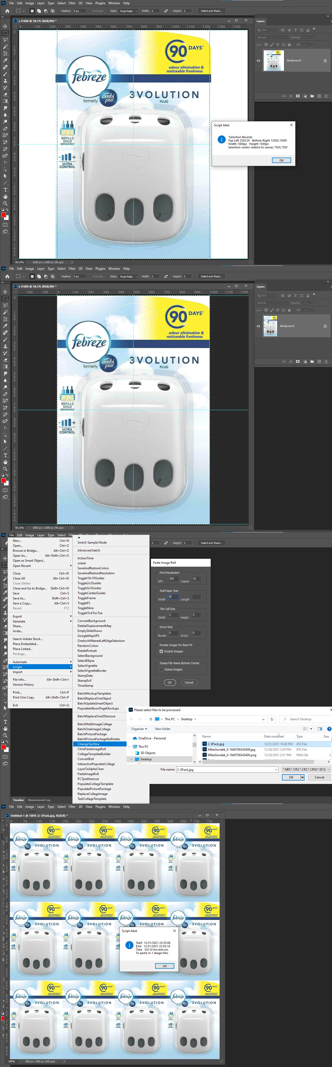Toggle Anti-alias checkbox in top options bar
Screen dimensions: 332x1067
90,11
